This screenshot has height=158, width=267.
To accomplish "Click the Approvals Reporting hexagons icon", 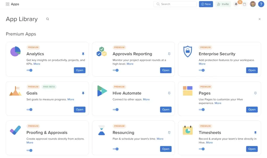I will click(101, 51).
